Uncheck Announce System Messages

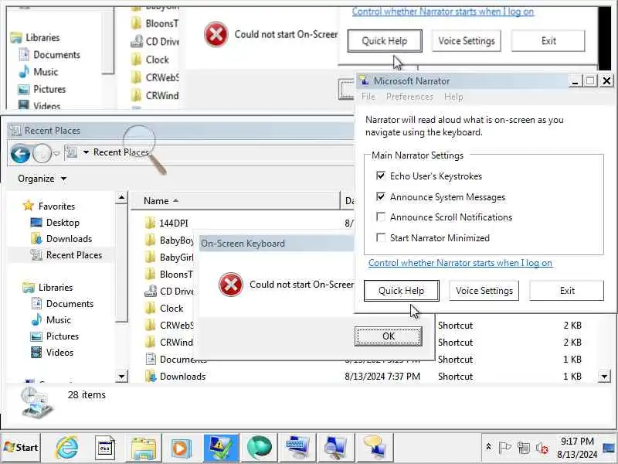coord(380,196)
